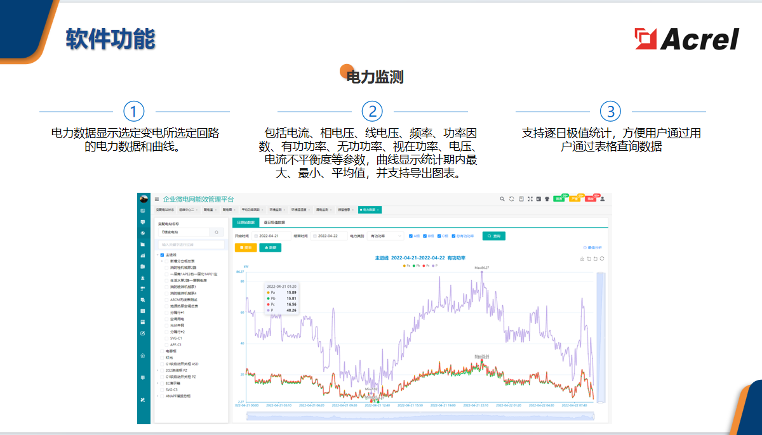Open the 电力类别 有功功率 dropdown
The image size is (762, 435).
385,236
